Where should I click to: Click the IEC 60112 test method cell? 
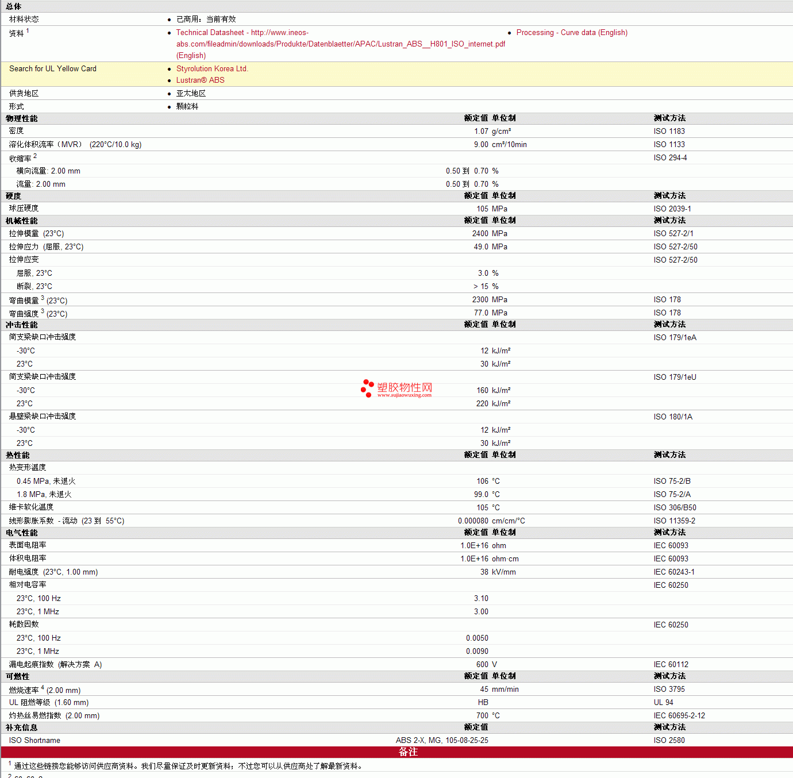[671, 664]
